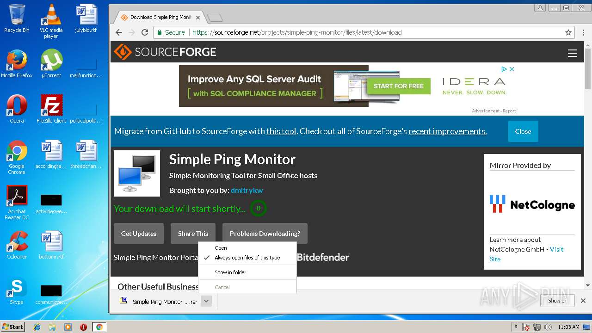Open a new Chrome tab
592x333 pixels.
(x=215, y=18)
